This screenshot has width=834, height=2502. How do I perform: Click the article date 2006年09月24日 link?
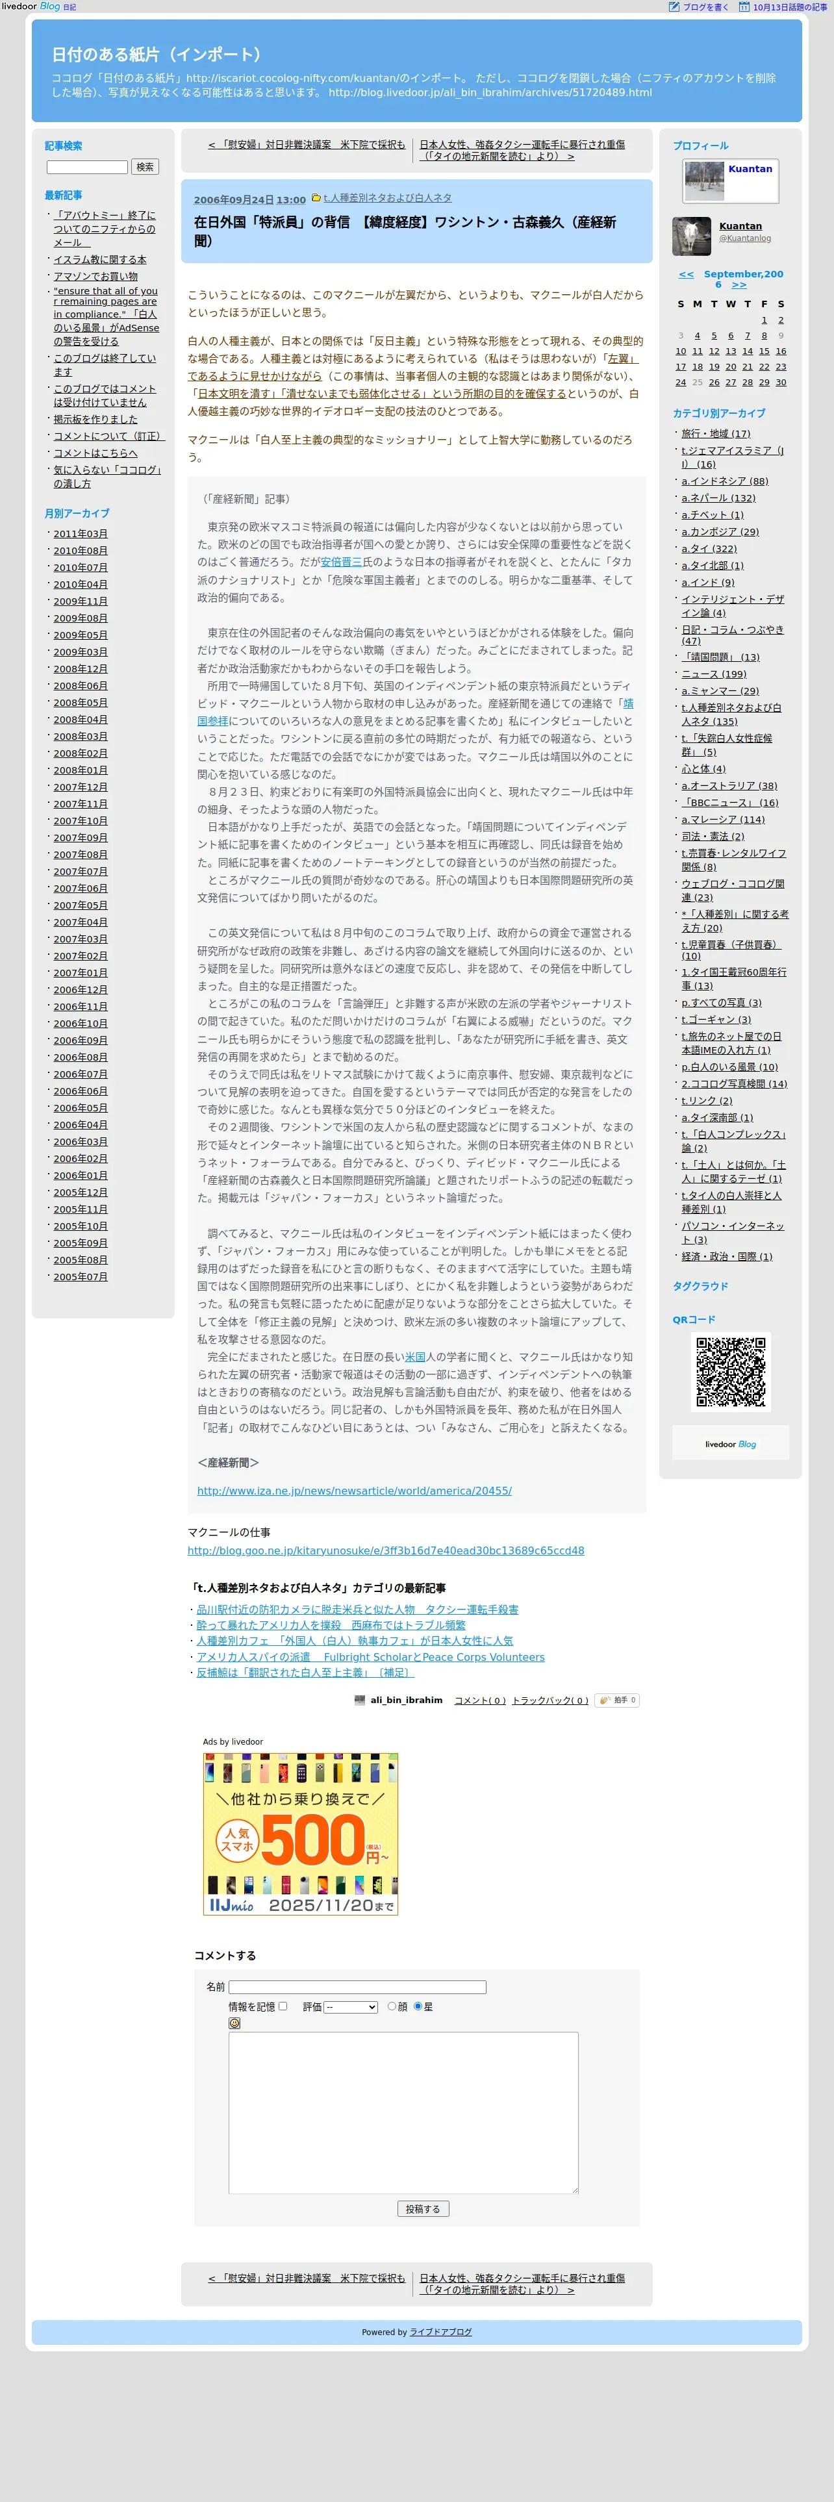pos(234,200)
